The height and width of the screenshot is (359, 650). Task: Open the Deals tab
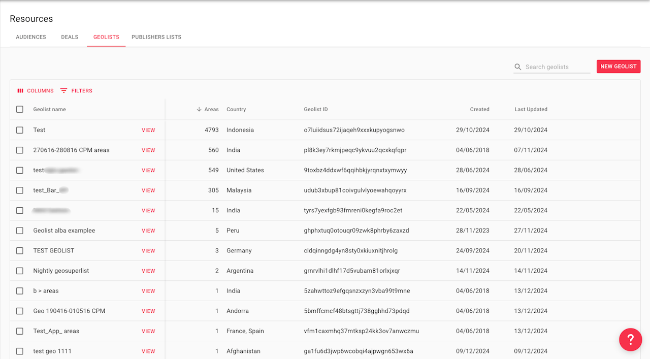(70, 37)
